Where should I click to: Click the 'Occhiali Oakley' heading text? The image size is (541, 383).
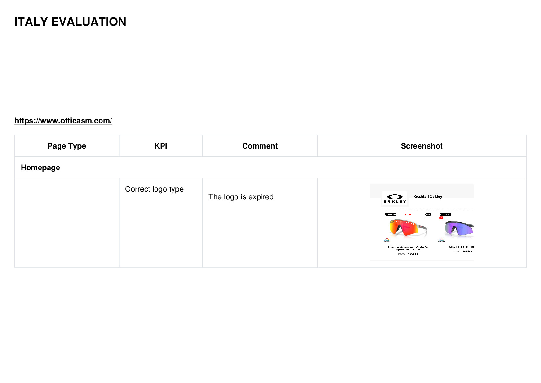tap(428, 196)
